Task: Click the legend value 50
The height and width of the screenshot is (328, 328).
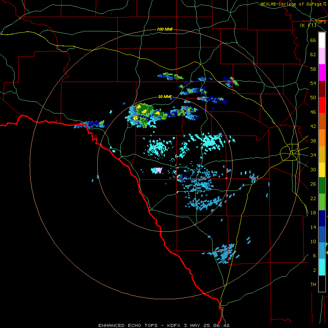Action: 313,98
